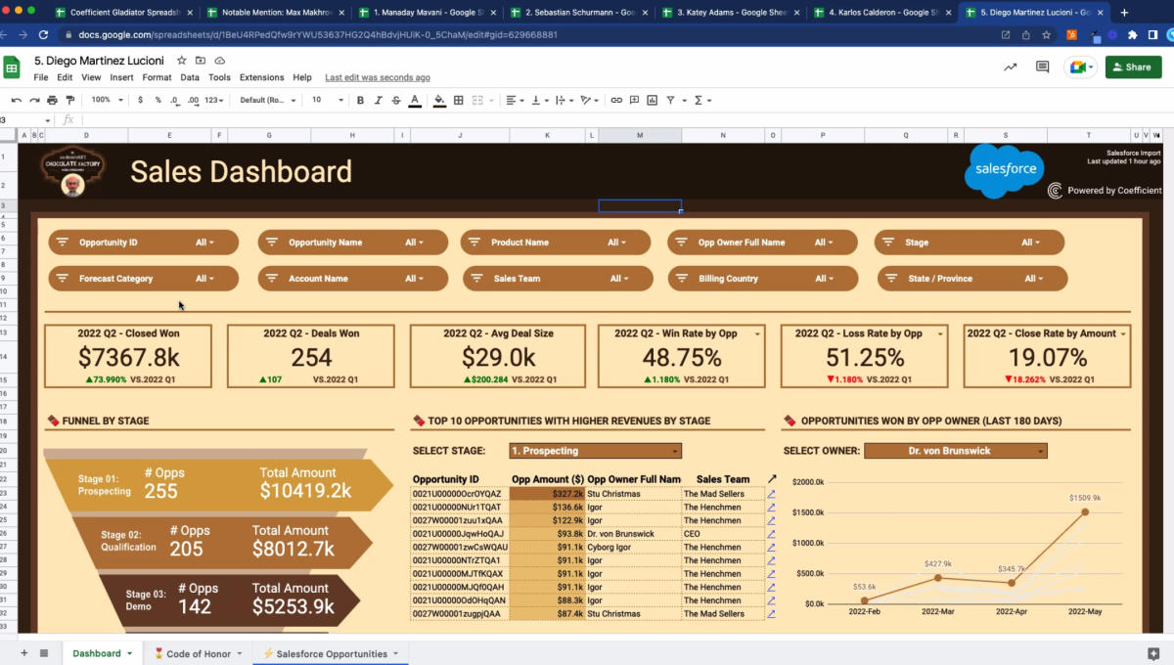Toggle bold formatting

[360, 100]
